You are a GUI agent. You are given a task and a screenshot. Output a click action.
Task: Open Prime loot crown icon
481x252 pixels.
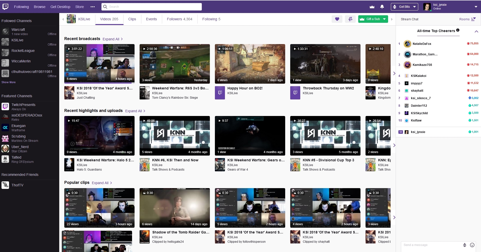(372, 7)
